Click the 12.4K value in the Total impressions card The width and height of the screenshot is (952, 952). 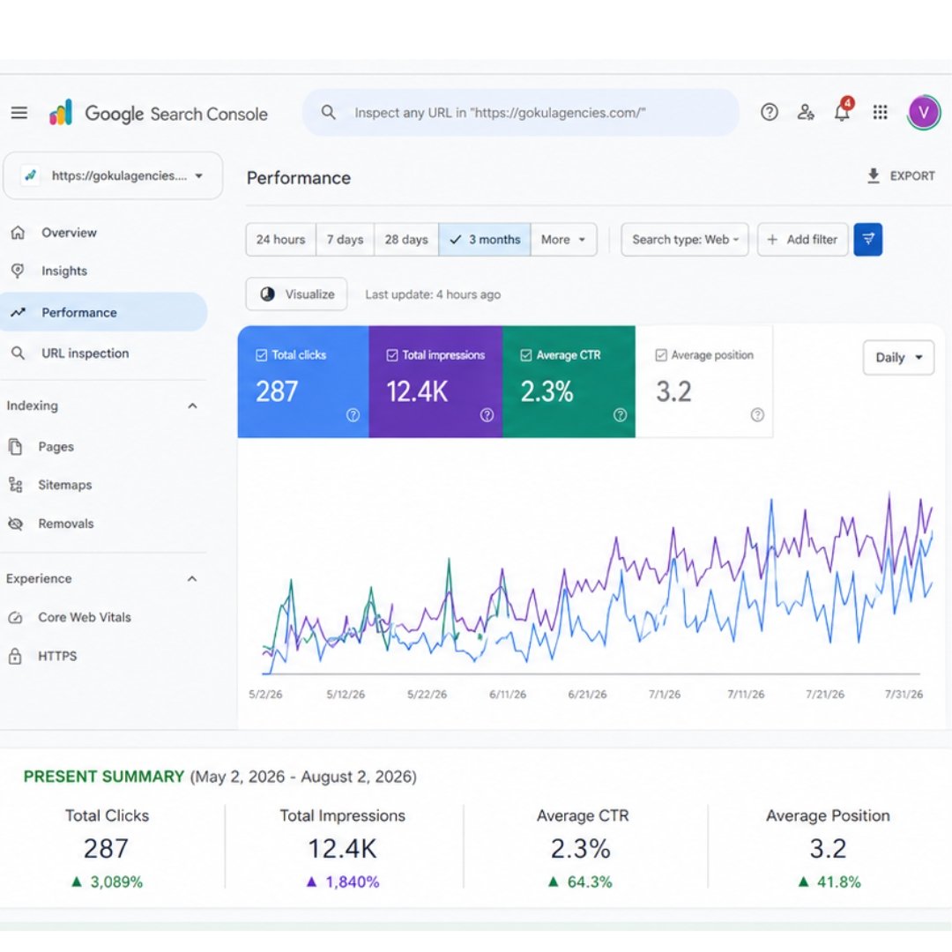[x=417, y=391]
